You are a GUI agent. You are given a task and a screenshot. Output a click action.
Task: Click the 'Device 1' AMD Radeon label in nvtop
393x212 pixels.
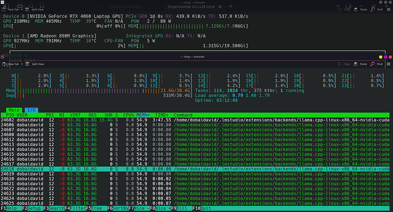(50, 36)
